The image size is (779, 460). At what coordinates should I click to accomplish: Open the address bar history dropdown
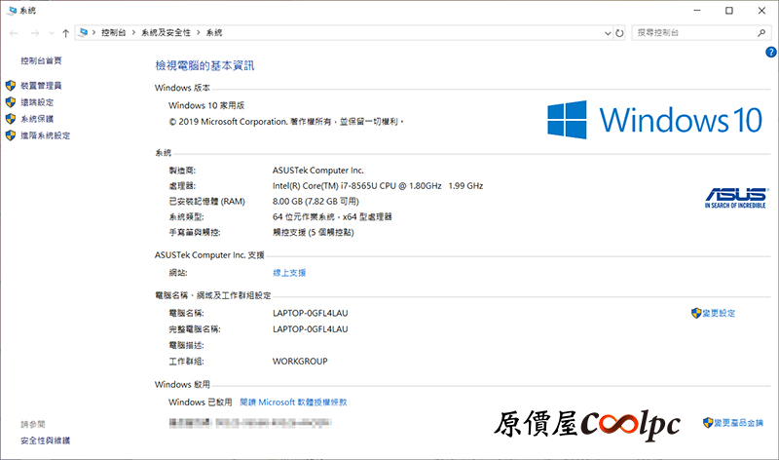pos(608,33)
